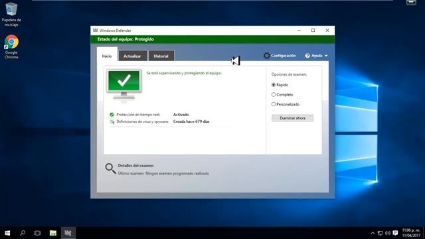Click 'Se está supervisando y protegiendo' message

185,73
